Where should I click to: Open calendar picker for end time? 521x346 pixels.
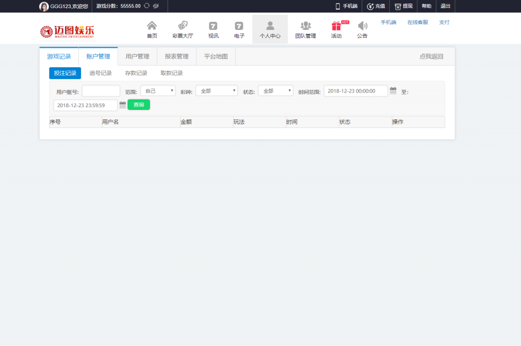(123, 105)
